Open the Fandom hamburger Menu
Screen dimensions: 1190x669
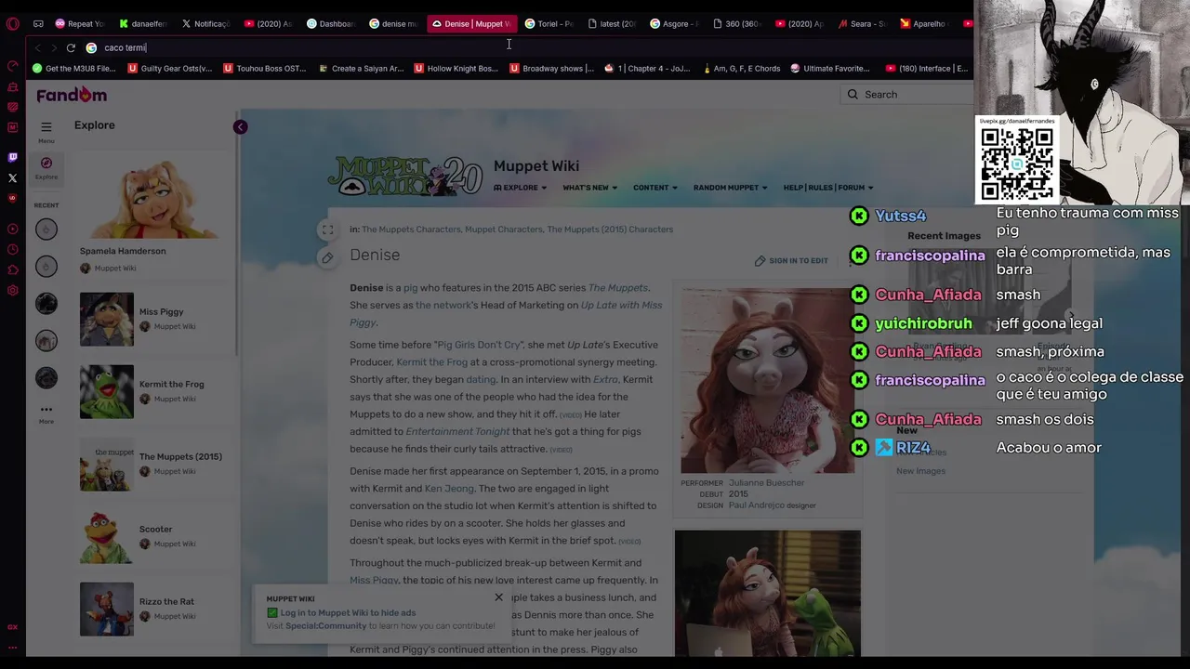point(46,130)
